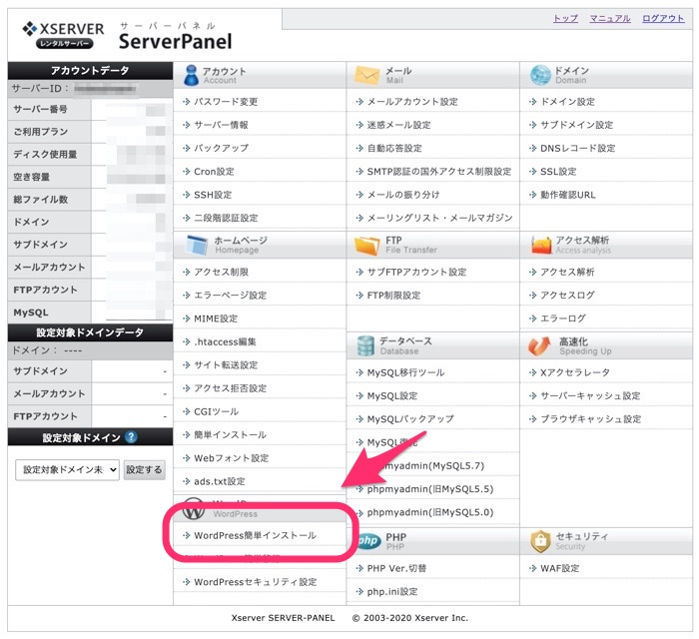Open パスワード変更

pos(226,102)
